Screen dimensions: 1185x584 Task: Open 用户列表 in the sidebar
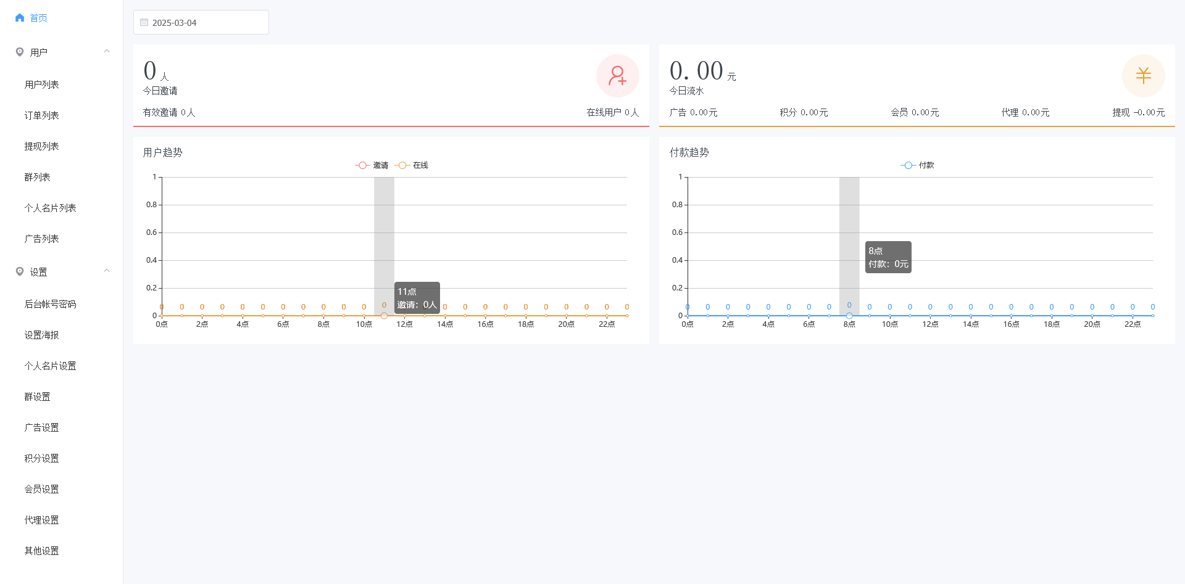pyautogui.click(x=41, y=84)
